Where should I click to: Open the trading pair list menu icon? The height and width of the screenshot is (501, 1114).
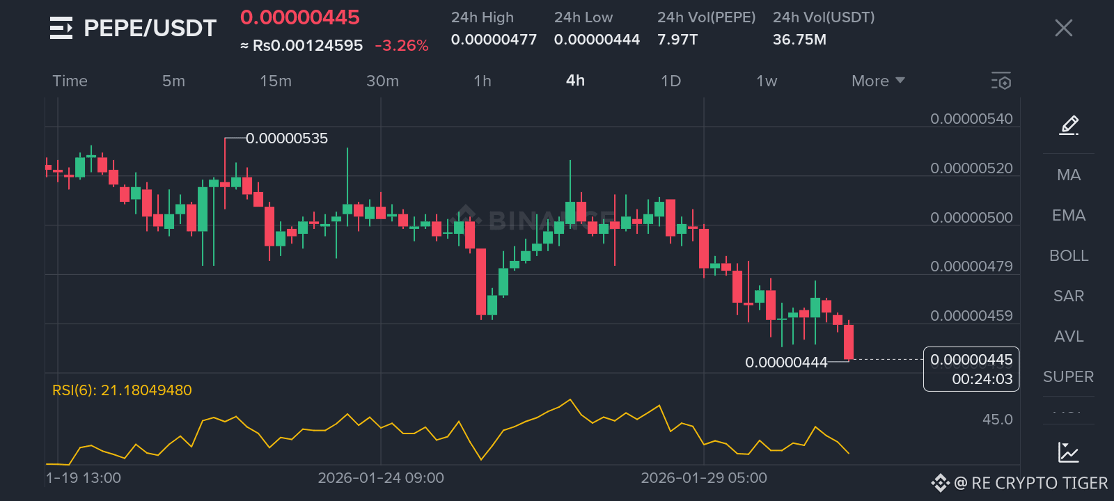pos(61,29)
